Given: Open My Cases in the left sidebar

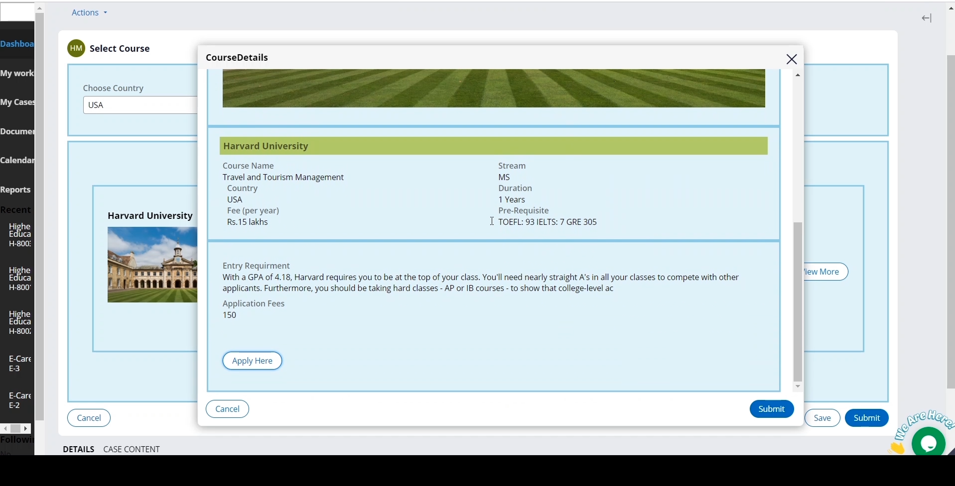Looking at the screenshot, I should point(17,102).
